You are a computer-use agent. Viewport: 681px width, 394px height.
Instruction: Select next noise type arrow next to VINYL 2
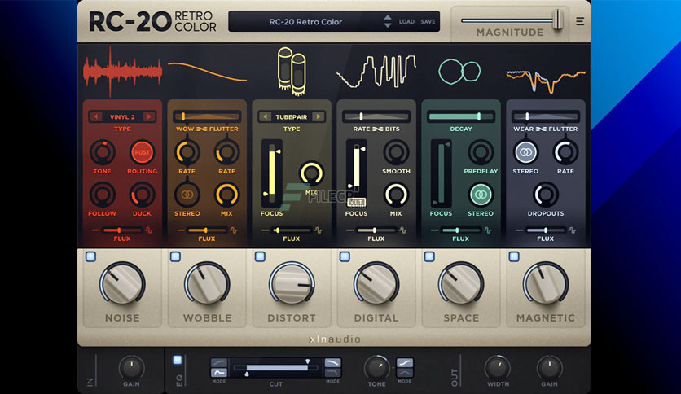[x=148, y=116]
